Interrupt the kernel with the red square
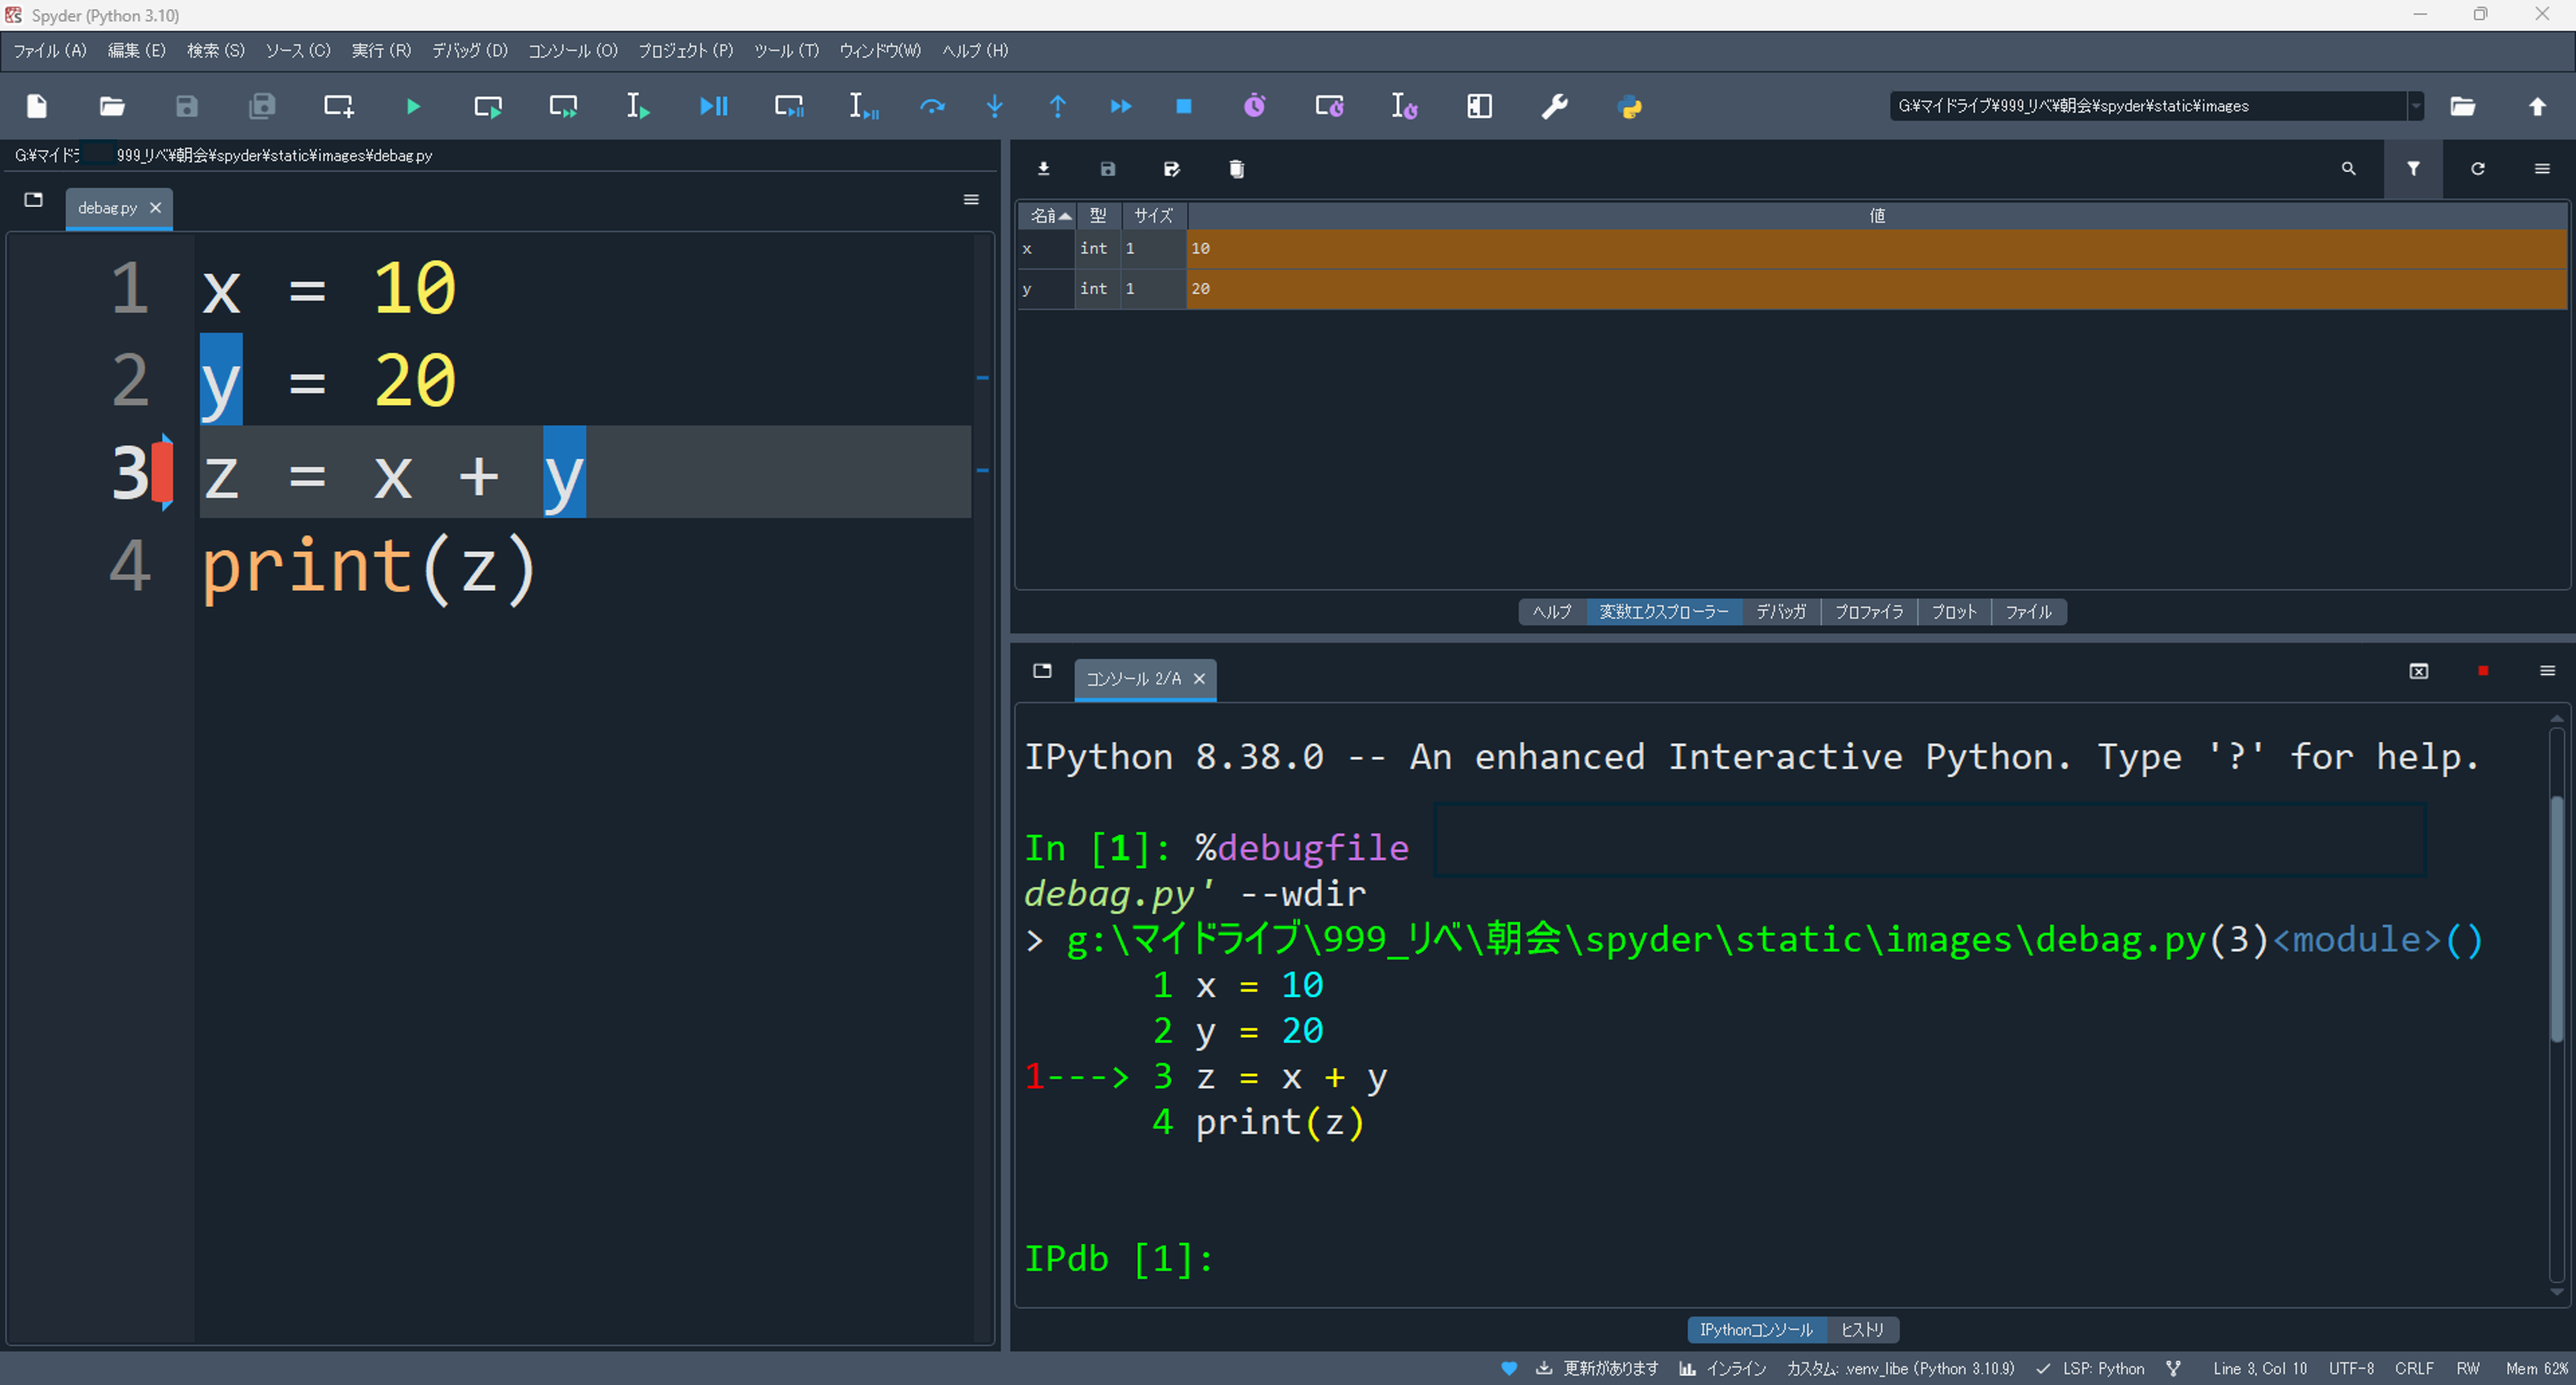 coord(2483,671)
